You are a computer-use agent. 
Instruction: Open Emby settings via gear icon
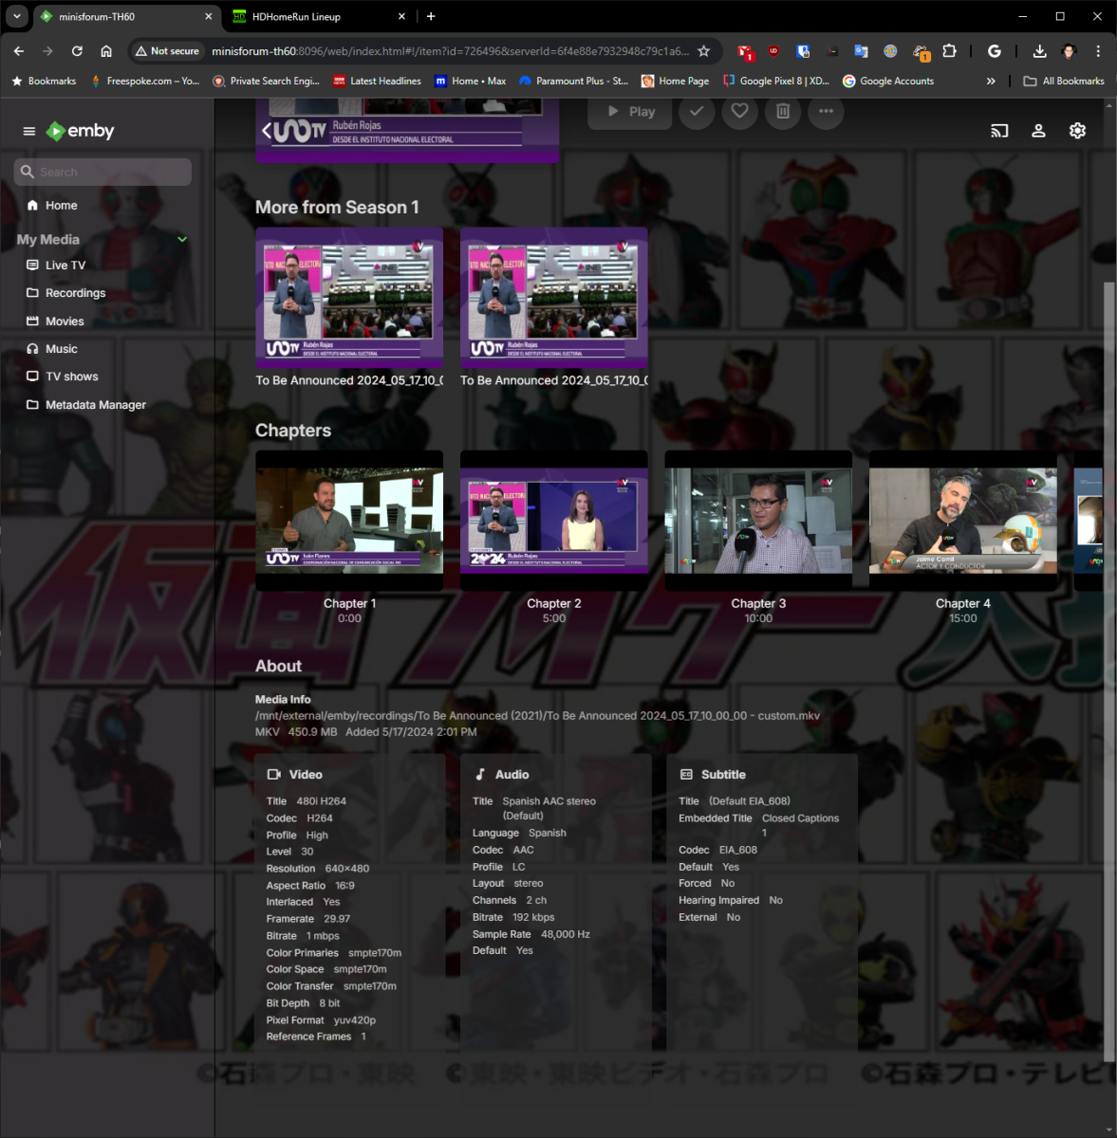1077,131
